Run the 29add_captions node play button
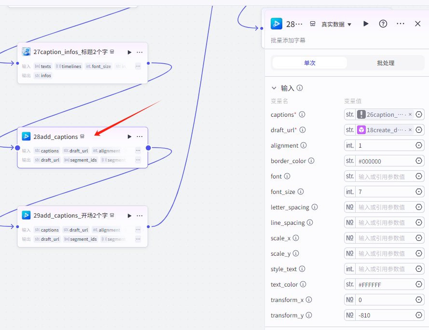The width and height of the screenshot is (429, 330). click(x=129, y=216)
